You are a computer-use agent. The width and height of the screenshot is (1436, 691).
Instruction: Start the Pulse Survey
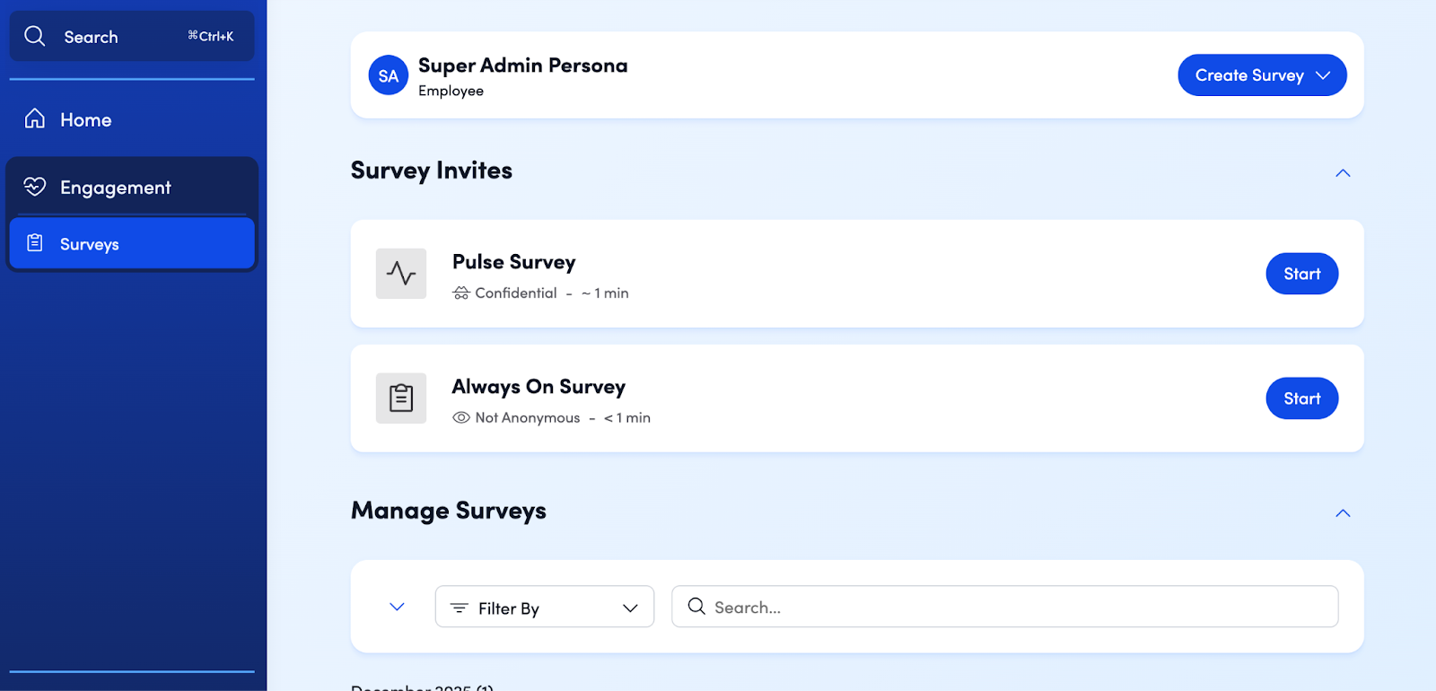pyautogui.click(x=1301, y=274)
